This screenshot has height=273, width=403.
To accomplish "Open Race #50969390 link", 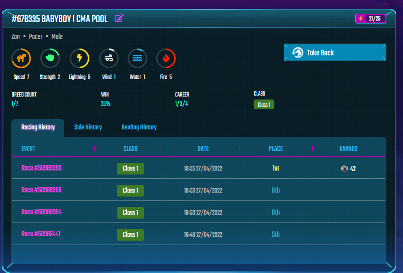I will tap(41, 168).
